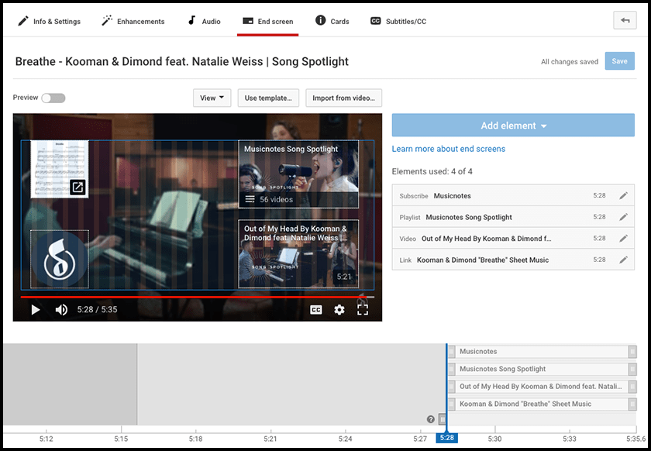Grab the Musicnotes timeline bar left handle
The image size is (651, 451).
click(x=452, y=352)
